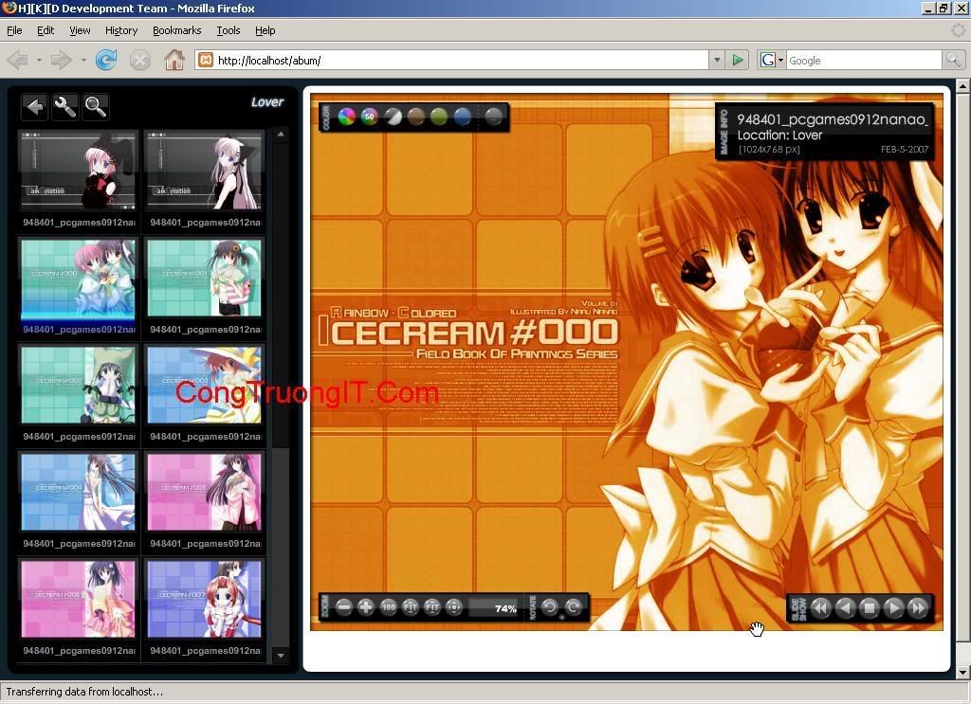The width and height of the screenshot is (971, 704).
Task: Open the dark thumbnail with pink-haired girl
Action: (78, 171)
